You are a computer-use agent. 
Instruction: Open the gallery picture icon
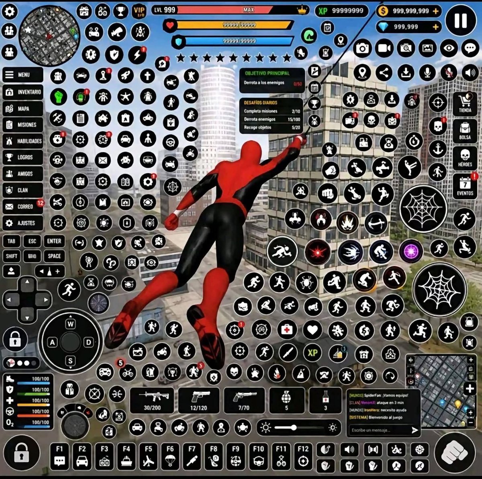coord(427,49)
